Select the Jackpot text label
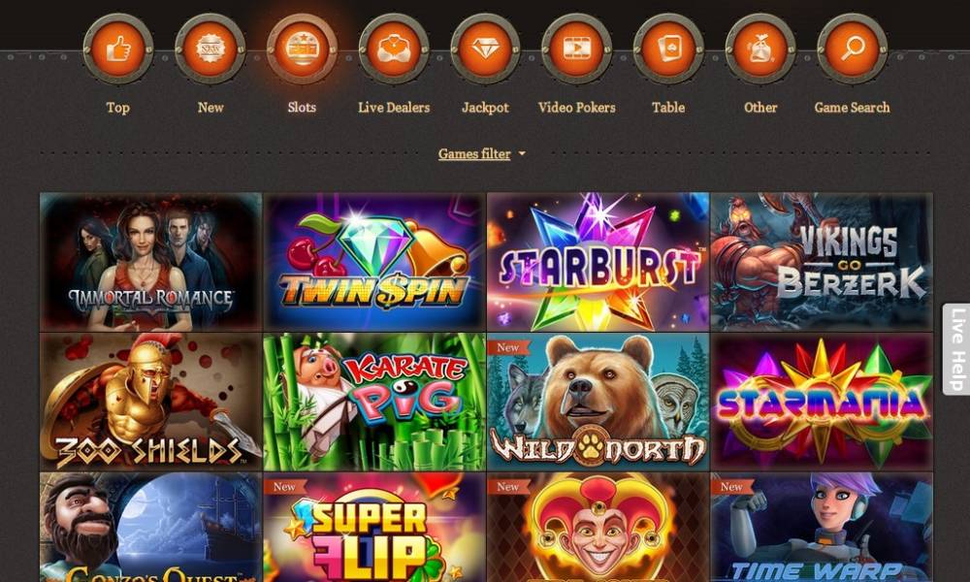The width and height of the screenshot is (970, 582). [485, 107]
